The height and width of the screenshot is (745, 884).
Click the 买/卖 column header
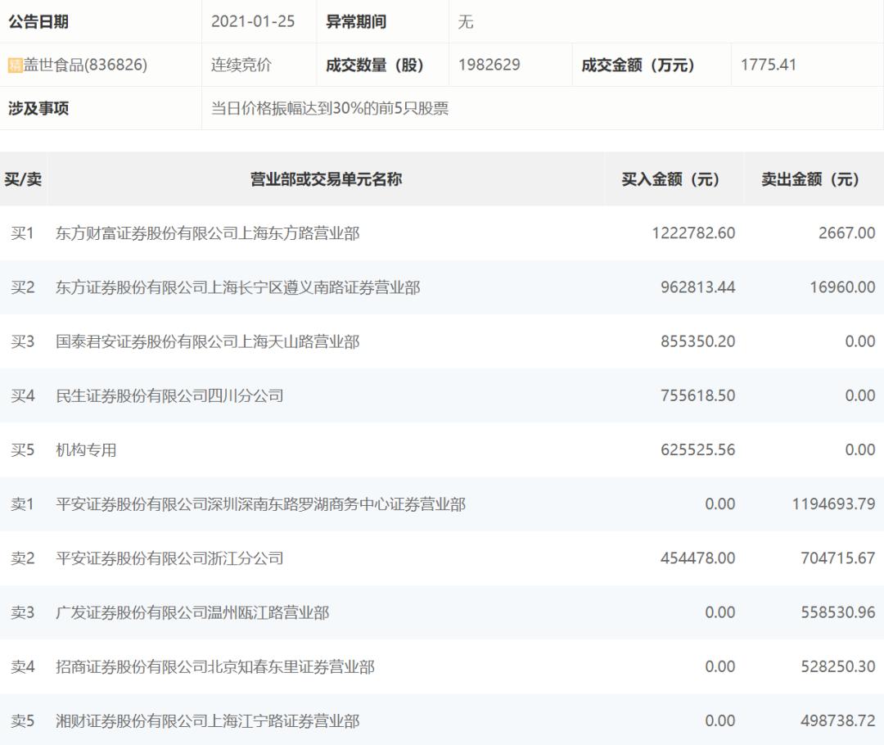pyautogui.click(x=23, y=179)
